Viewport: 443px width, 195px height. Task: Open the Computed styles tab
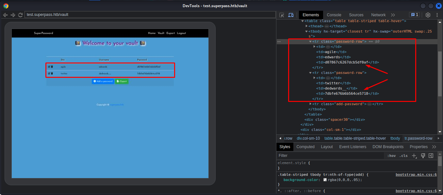pyautogui.click(x=305, y=147)
